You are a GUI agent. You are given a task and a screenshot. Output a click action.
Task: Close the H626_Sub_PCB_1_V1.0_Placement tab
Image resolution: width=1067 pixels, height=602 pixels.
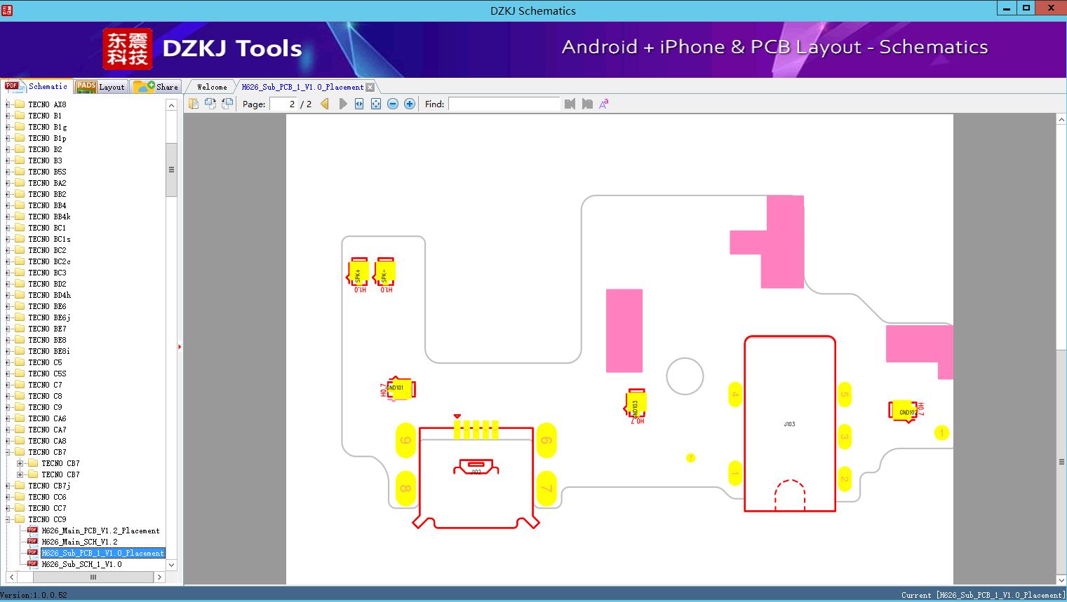pyautogui.click(x=370, y=87)
